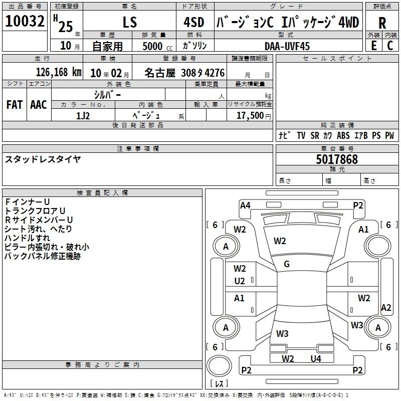The width and height of the screenshot is (401, 401).
Task: Select the door type 4SD
Action: tap(194, 22)
